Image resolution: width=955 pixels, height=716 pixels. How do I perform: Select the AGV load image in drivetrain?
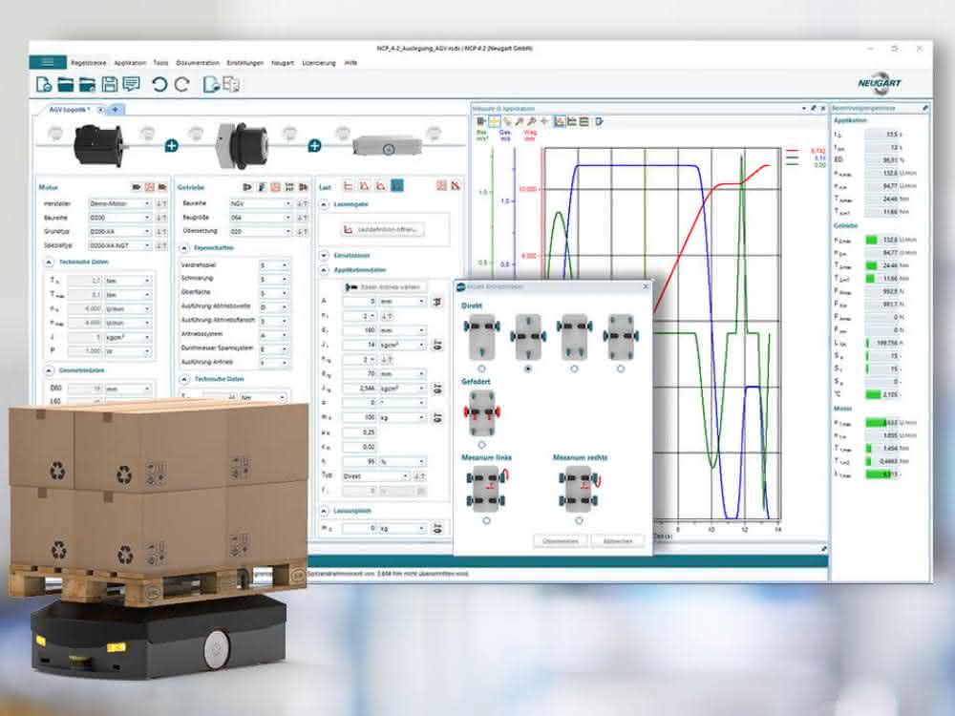coord(388,147)
